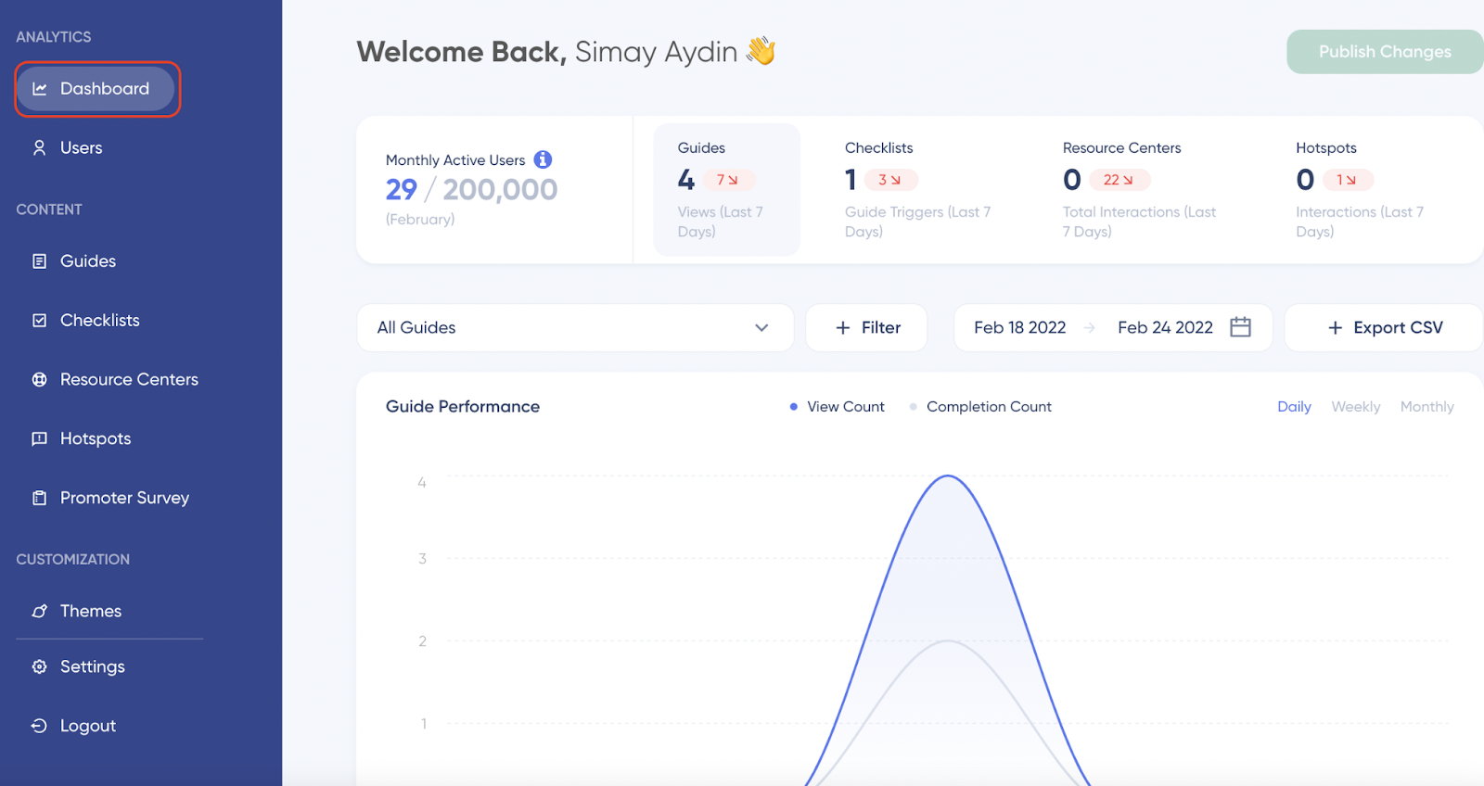Click the Hotspots sidebar icon
1484x786 pixels.
tap(40, 439)
